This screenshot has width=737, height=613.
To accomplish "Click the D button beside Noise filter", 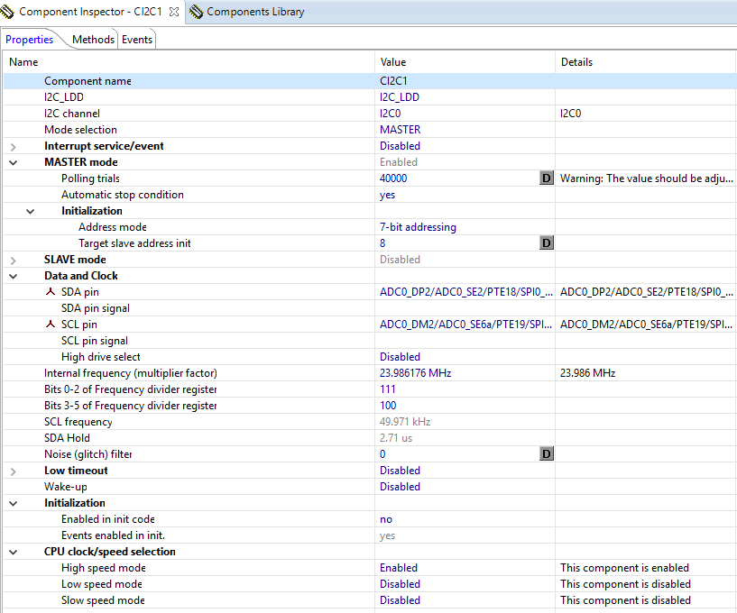I will pyautogui.click(x=546, y=454).
